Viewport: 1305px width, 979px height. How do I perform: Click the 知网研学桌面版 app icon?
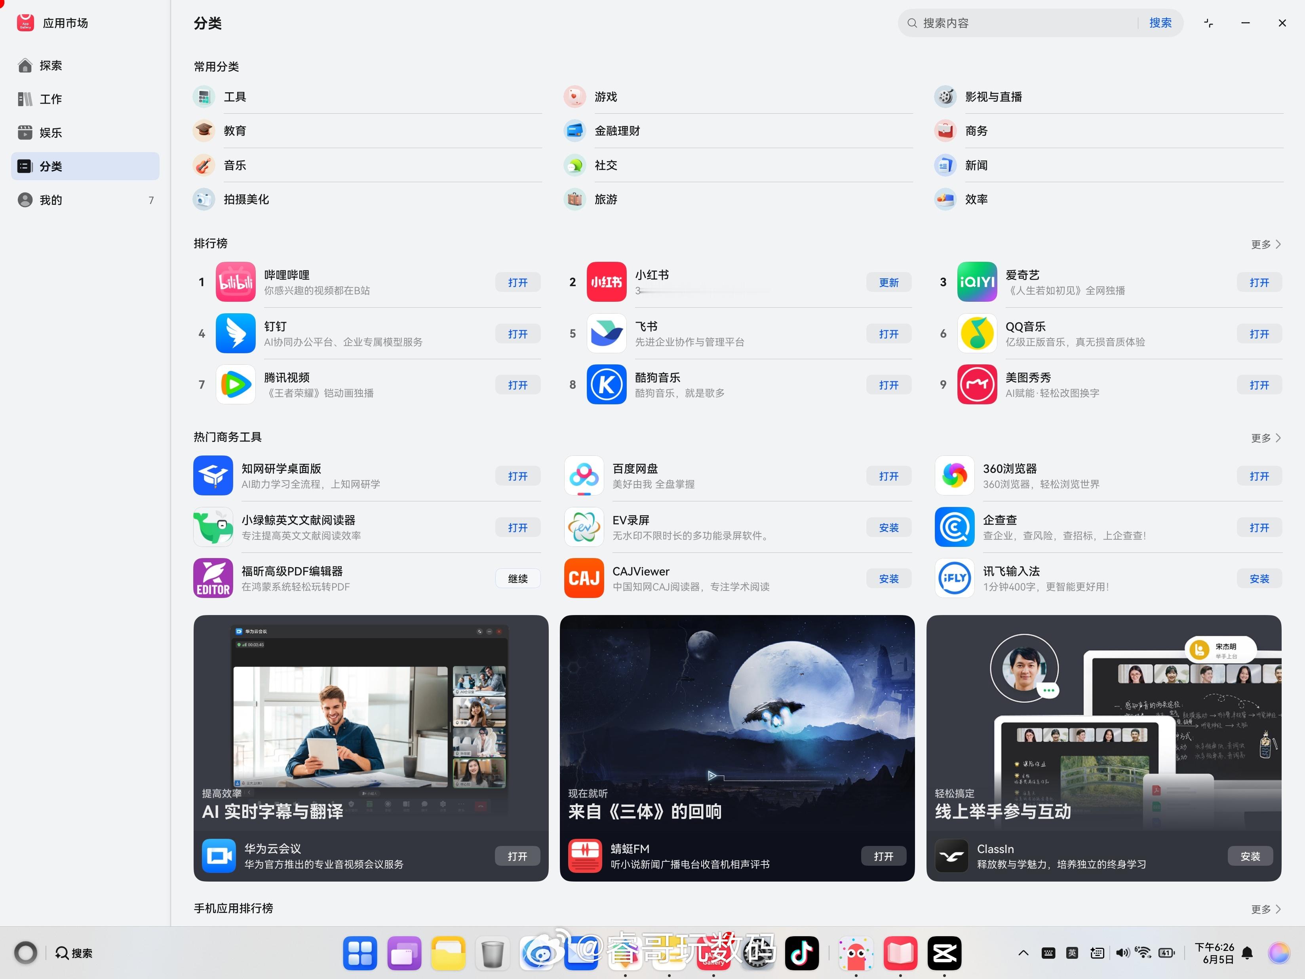[213, 476]
